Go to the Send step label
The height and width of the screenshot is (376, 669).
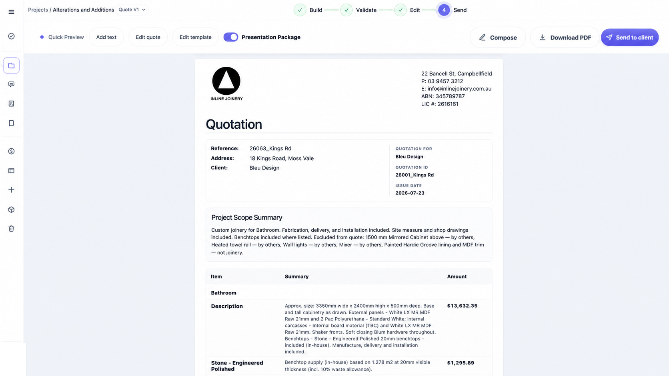coord(460,10)
